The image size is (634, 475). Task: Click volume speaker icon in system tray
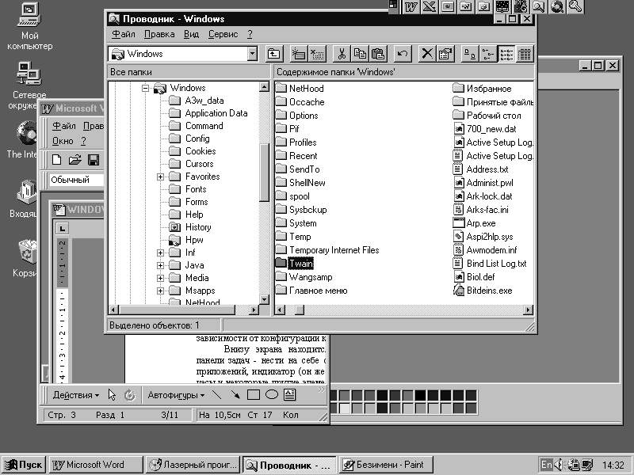click(x=559, y=465)
